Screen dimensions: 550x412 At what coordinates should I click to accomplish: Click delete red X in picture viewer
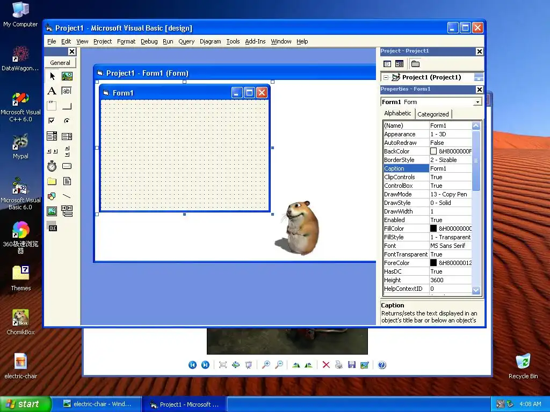[326, 365]
